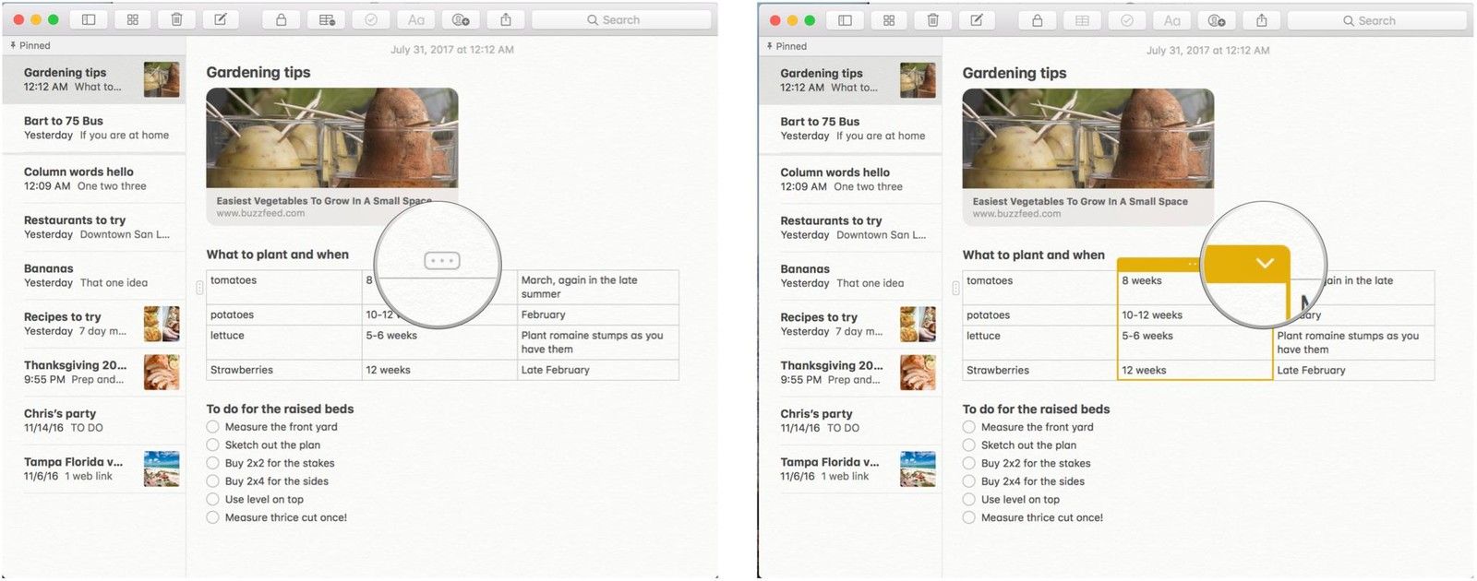Viewport: 1477px width, 581px height.
Task: Open the Aa format button in the right window
Action: click(x=1171, y=20)
